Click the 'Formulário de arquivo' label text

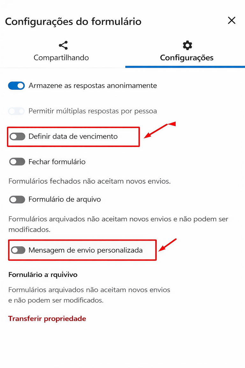[64, 199]
